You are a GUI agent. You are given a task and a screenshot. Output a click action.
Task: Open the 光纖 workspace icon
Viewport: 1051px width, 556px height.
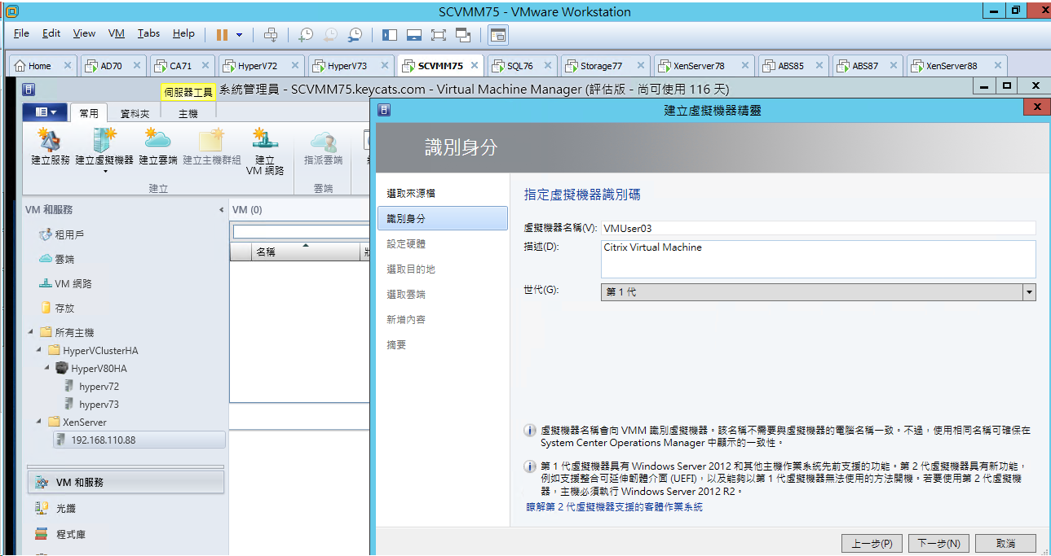pos(42,508)
